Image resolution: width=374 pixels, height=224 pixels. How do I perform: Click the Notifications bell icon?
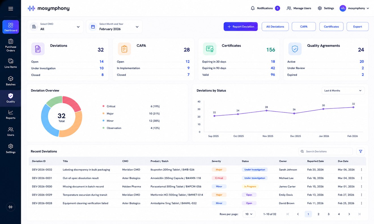[x=253, y=8]
